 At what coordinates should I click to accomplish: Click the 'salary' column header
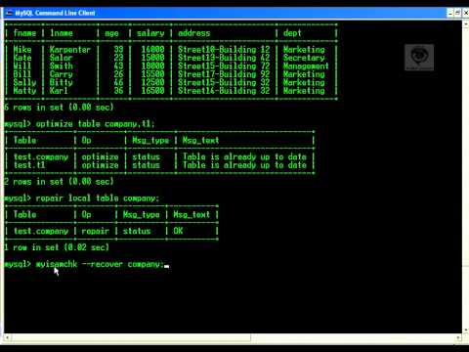[x=150, y=33]
